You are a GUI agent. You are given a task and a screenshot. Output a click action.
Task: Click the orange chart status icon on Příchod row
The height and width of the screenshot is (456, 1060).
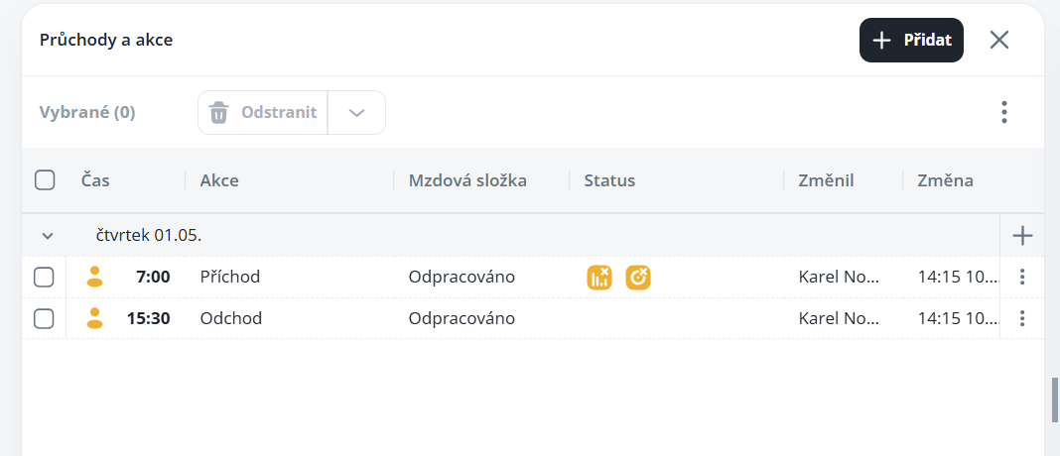point(599,278)
